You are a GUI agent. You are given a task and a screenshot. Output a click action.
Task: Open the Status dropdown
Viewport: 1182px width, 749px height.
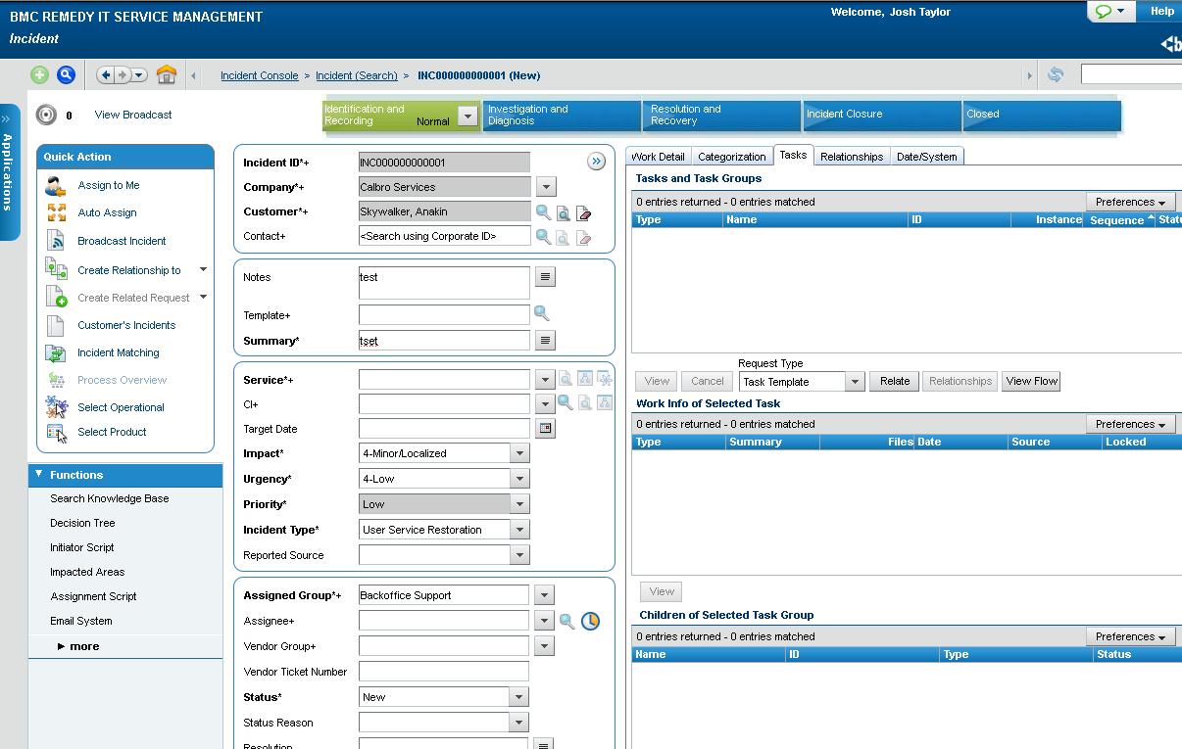[x=519, y=697]
